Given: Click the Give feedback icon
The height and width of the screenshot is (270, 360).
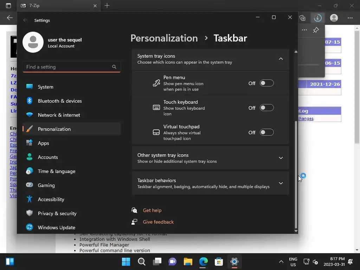Looking at the screenshot, I should pos(134,222).
